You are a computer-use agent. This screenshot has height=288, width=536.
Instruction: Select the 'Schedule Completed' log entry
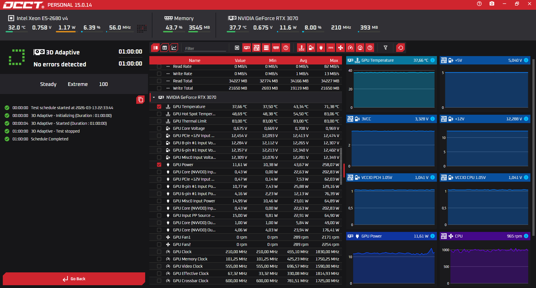coord(49,139)
